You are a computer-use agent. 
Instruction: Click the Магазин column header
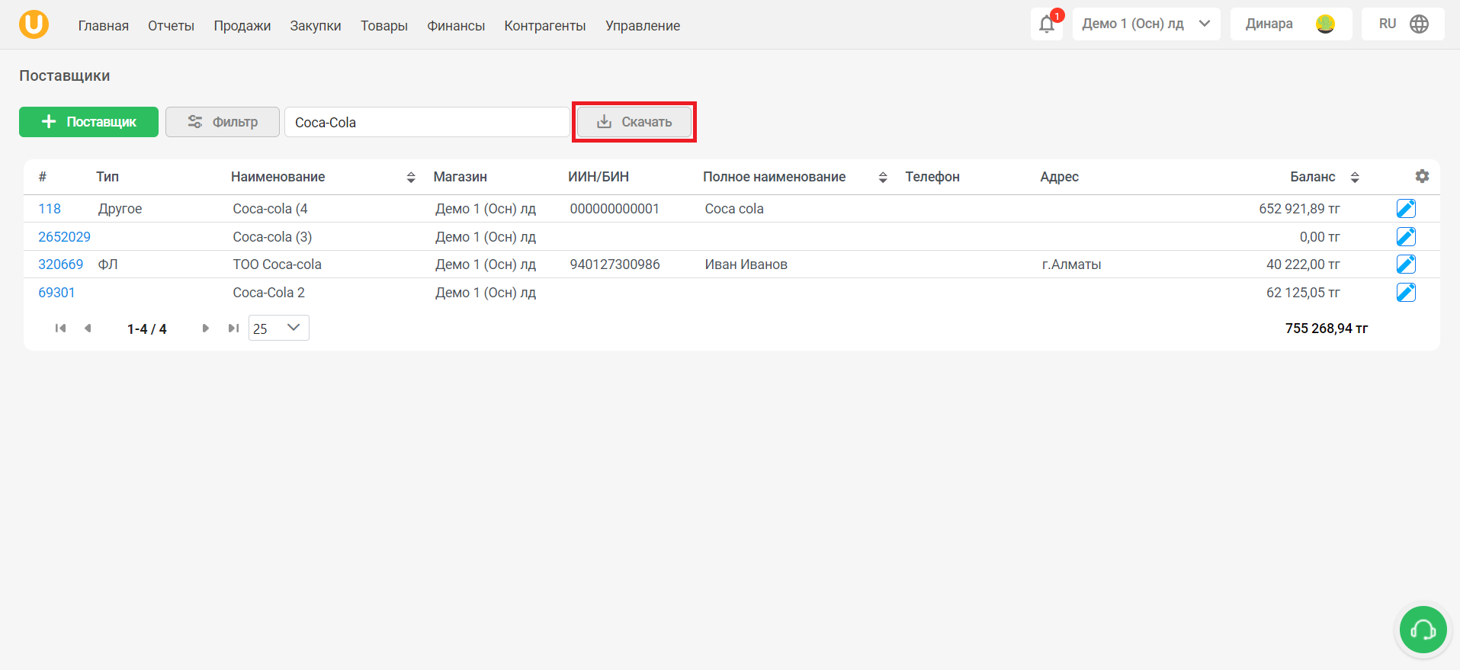coord(460,177)
